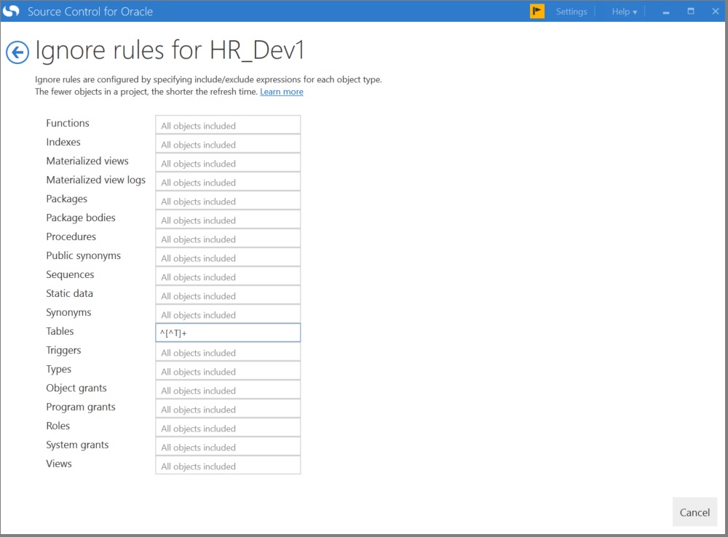Viewport: 728px width, 537px height.
Task: Click the Triggers ignore rule field
Action: [x=227, y=351]
